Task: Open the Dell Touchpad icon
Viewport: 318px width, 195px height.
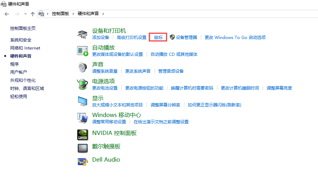Action: (82, 148)
